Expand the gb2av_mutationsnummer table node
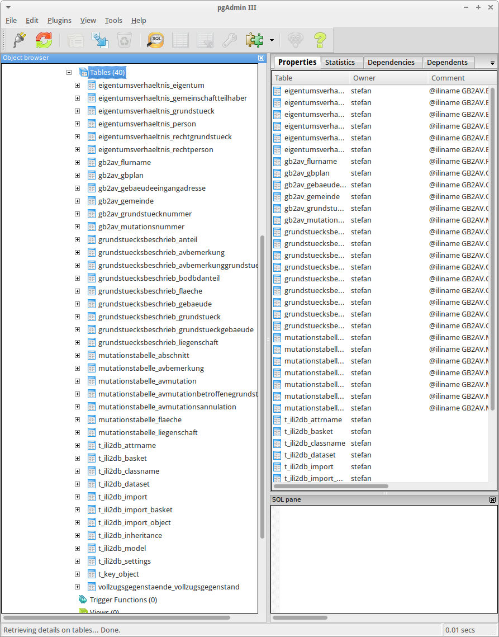Screen dimensions: 499x637 (77, 227)
